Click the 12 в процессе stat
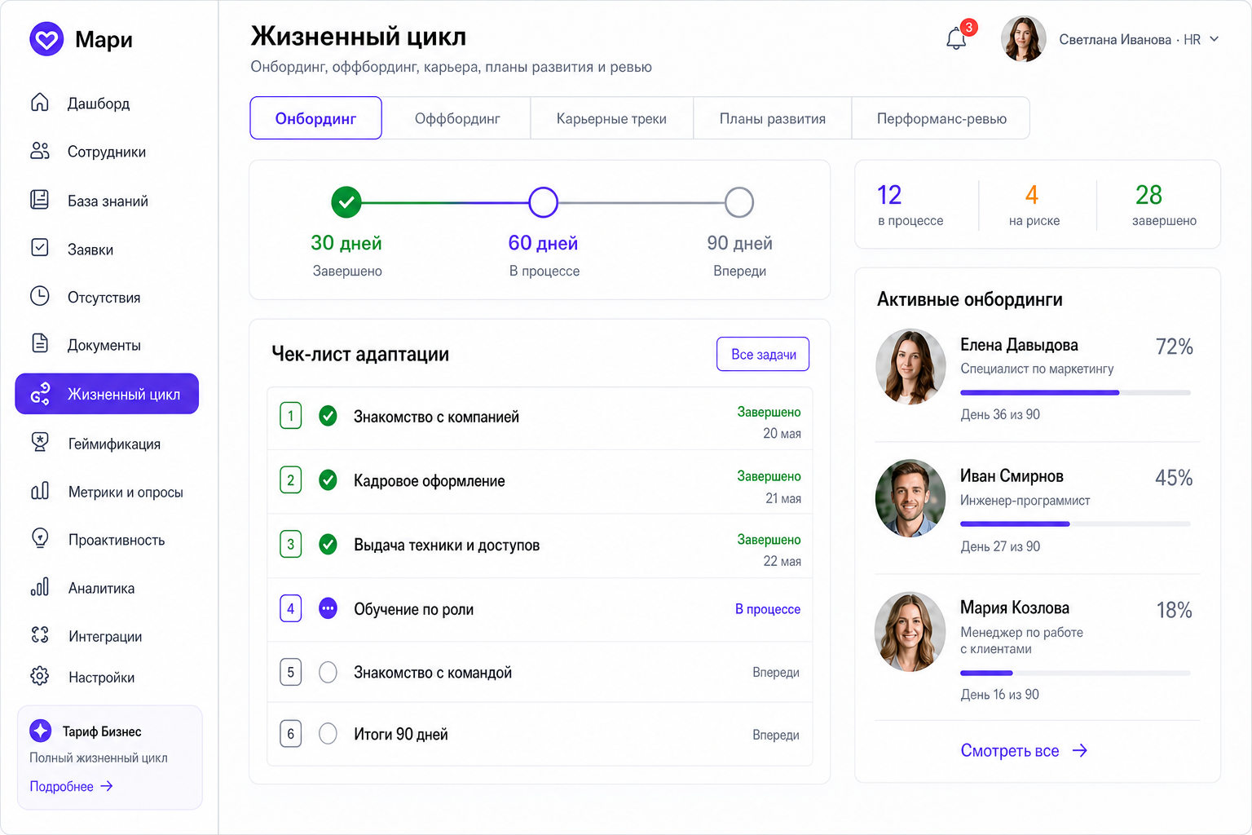 pos(910,205)
